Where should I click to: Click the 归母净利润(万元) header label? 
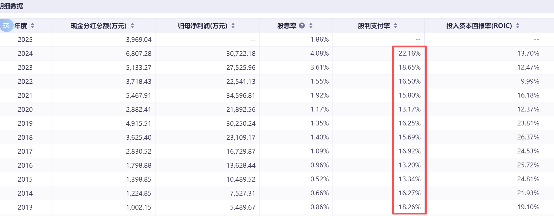(203, 26)
